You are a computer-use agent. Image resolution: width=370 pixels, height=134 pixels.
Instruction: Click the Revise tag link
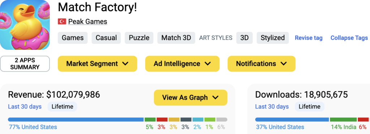(x=309, y=38)
